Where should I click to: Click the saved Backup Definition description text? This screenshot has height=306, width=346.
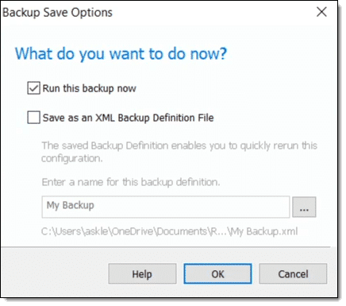179,152
